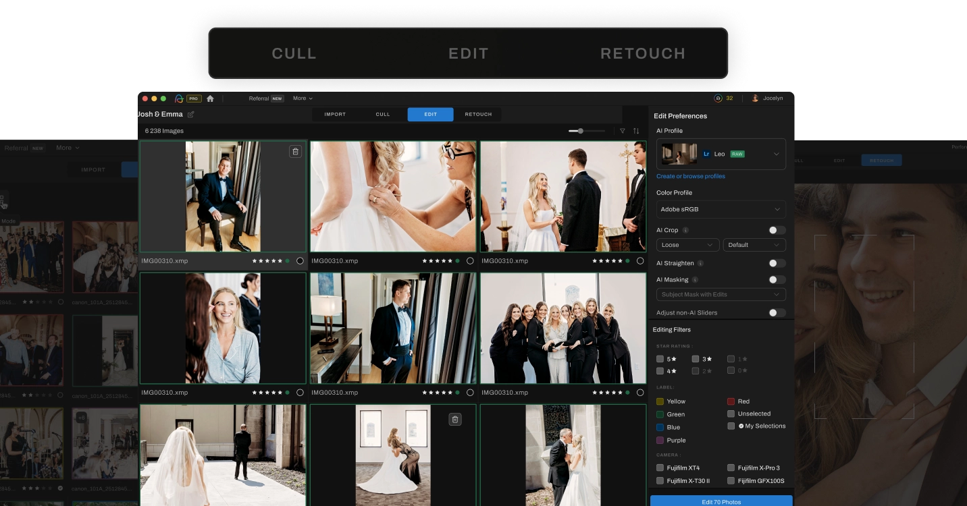967x506 pixels.
Task: Open the Retouch tab
Action: point(478,115)
